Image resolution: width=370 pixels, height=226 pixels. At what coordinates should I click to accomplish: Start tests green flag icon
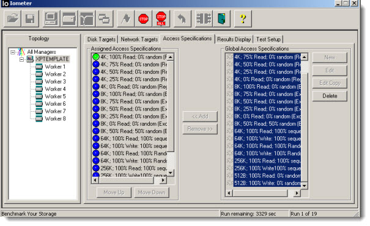[125, 18]
